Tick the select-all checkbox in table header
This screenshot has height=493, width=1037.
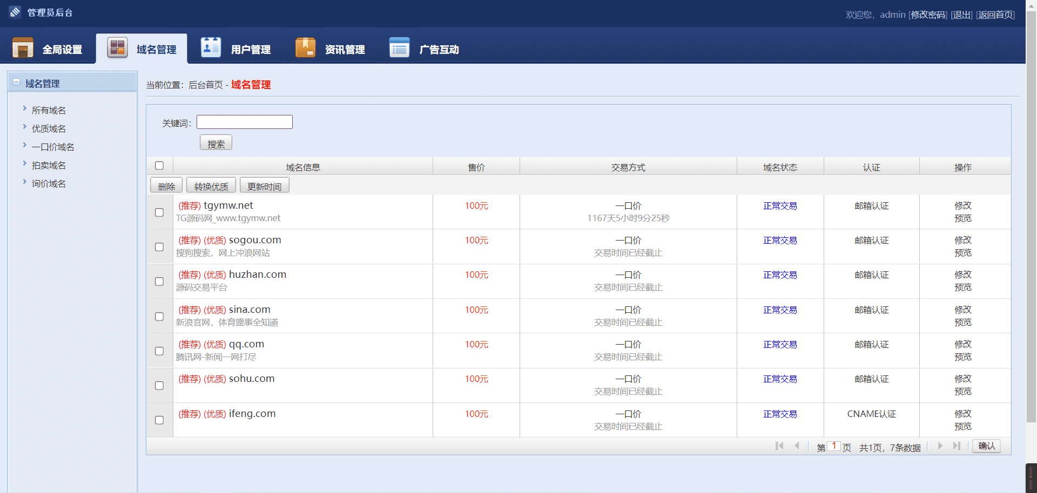(x=159, y=166)
